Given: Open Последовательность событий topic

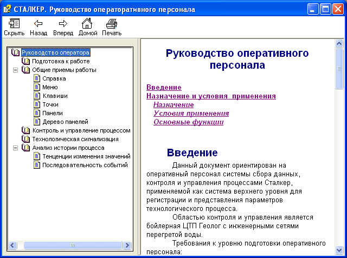Looking at the screenshot, I should point(85,165).
